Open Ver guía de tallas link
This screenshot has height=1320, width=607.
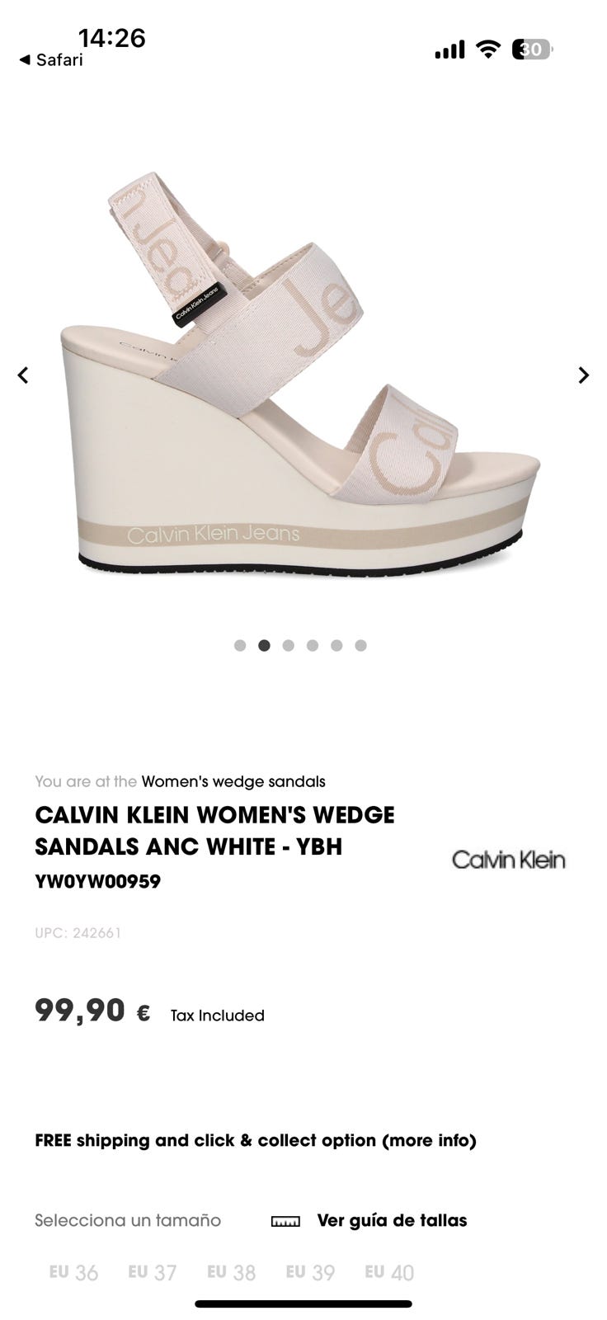(393, 1220)
